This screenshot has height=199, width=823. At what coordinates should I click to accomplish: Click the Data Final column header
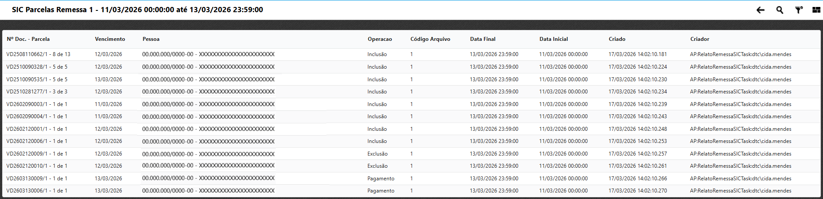pyautogui.click(x=482, y=39)
